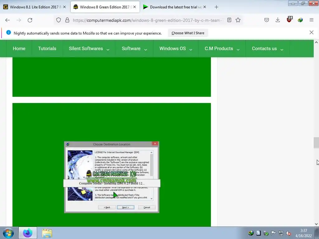Close the Windows 8 Green Edition tab
The height and width of the screenshot is (239, 319).
(x=135, y=7)
